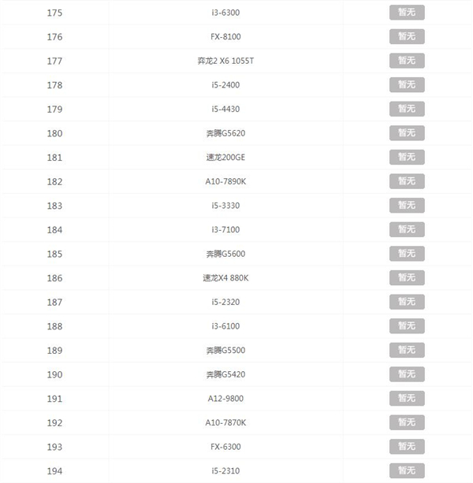Select the 羿龙2 X6 1055T processor name
The height and width of the screenshot is (483, 473).
(x=225, y=61)
